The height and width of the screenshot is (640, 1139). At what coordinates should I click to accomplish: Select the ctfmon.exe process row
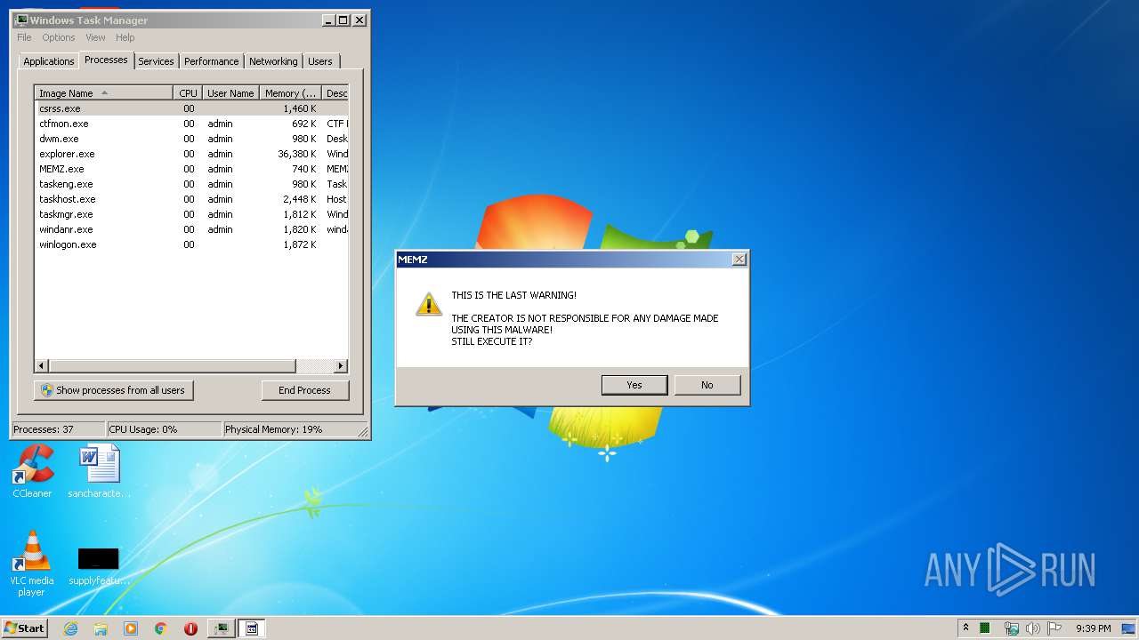(191, 124)
